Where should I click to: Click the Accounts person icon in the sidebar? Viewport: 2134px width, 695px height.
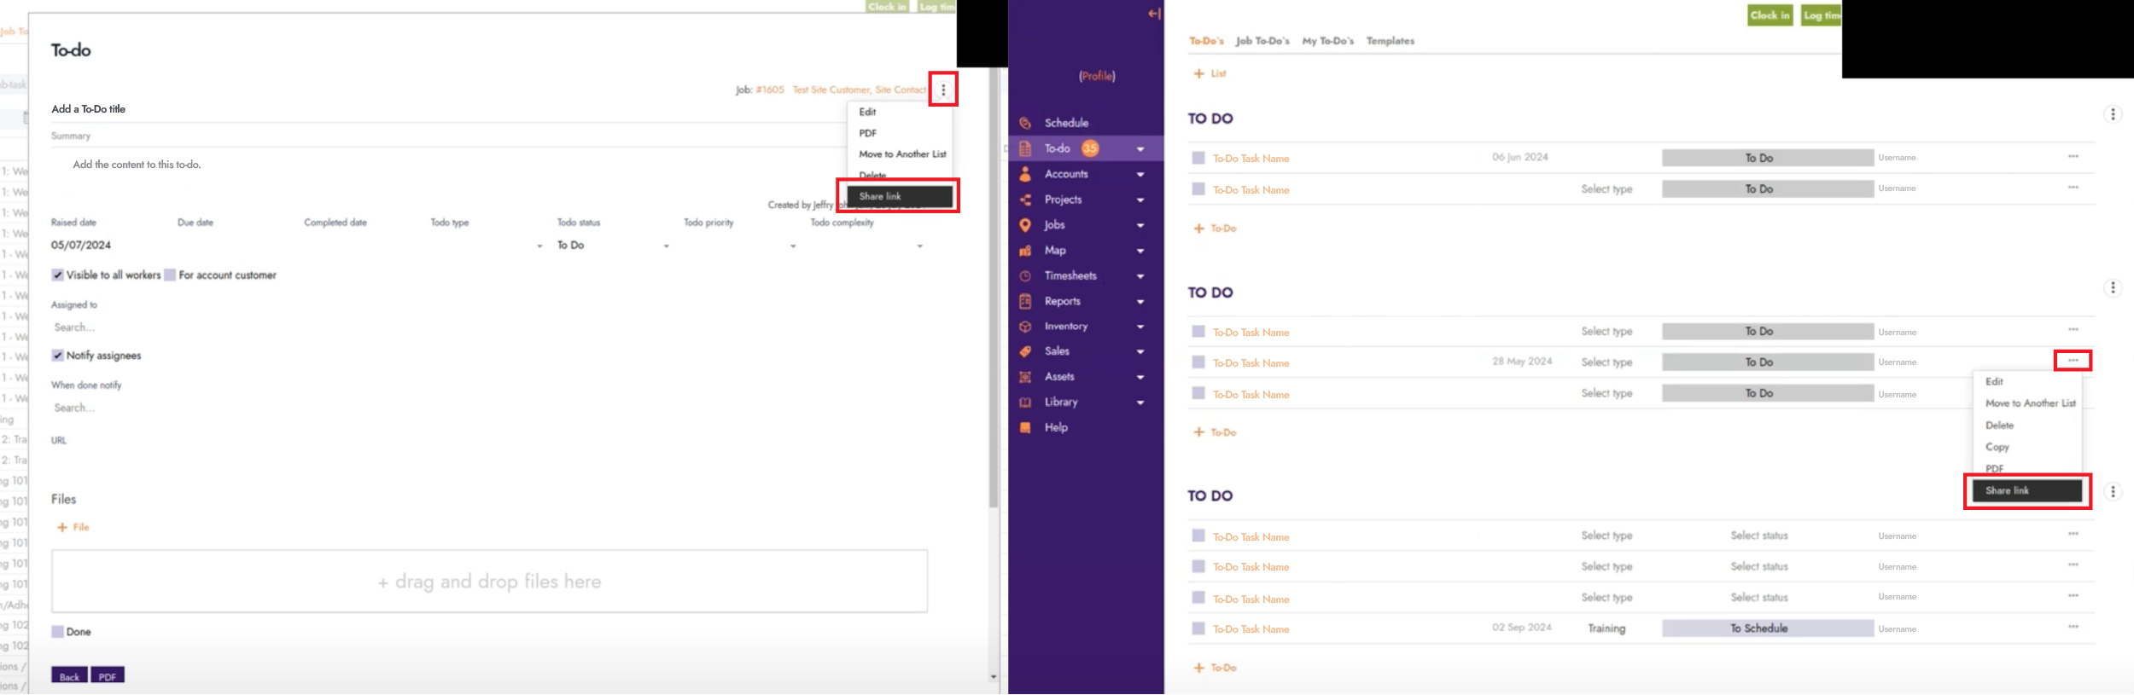point(1025,174)
